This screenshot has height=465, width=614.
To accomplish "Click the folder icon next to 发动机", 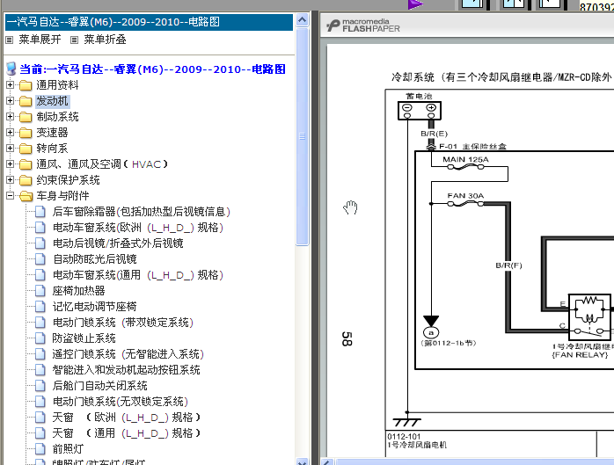I will coord(26,101).
